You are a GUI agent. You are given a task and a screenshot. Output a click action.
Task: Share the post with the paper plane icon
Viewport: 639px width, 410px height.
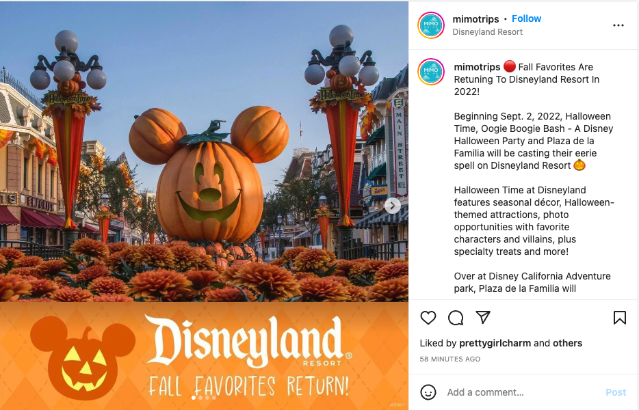point(483,317)
